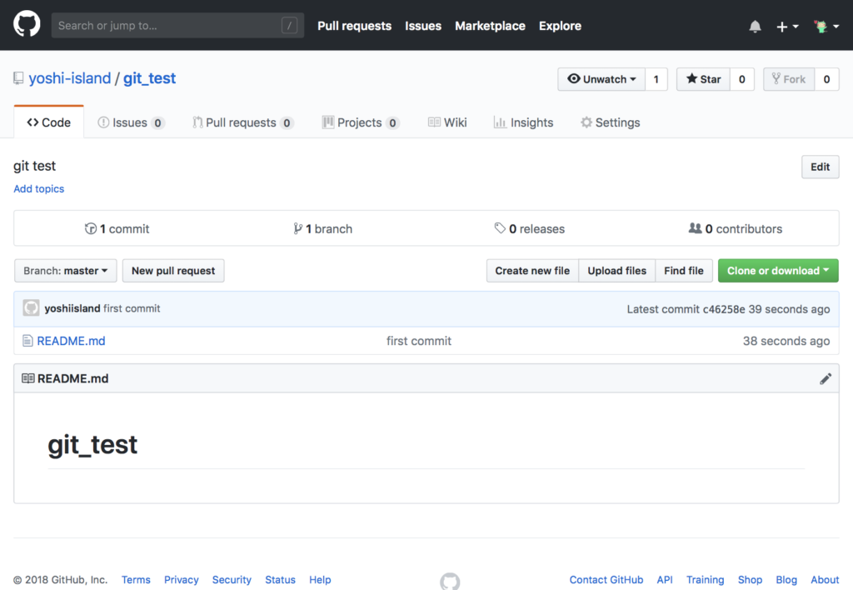This screenshot has height=590, width=853.
Task: Click the Add topics link
Action: 38,189
